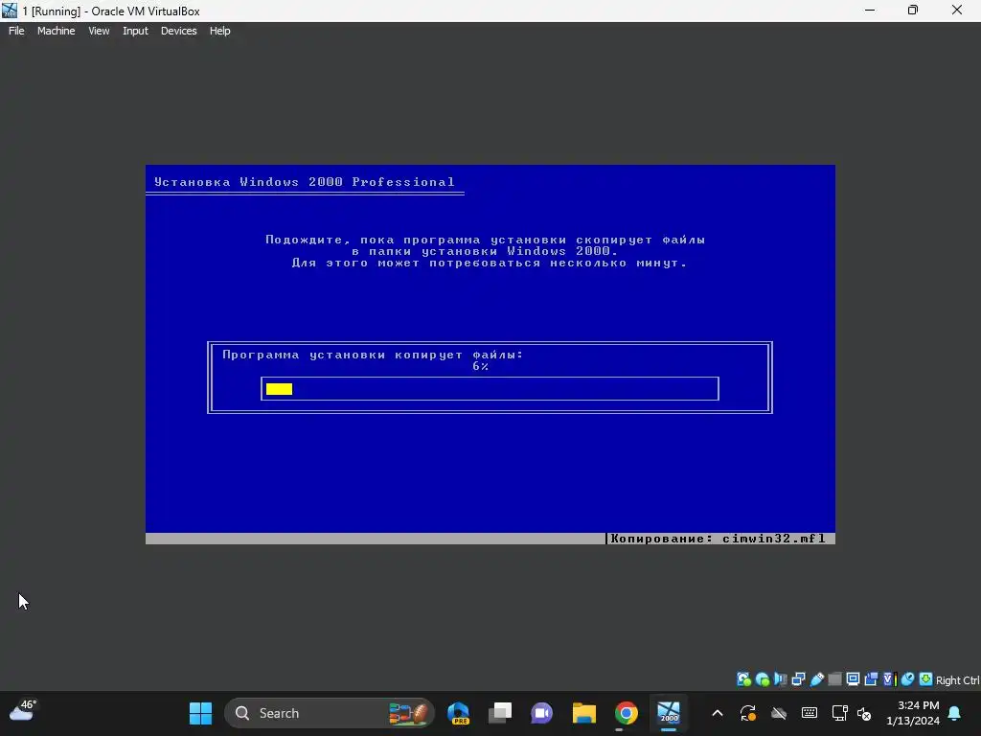The width and height of the screenshot is (981, 736).
Task: Click the virtualization CPU status icon
Action: click(x=889, y=679)
